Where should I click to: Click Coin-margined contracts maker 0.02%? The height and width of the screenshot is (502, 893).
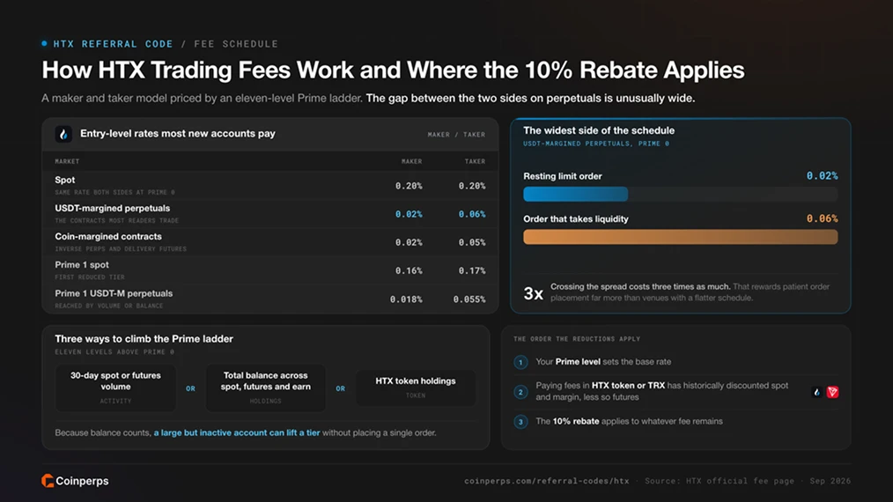point(409,243)
